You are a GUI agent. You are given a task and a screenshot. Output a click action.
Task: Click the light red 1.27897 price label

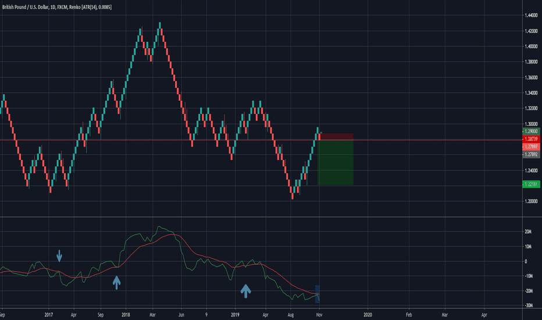[x=532, y=147]
